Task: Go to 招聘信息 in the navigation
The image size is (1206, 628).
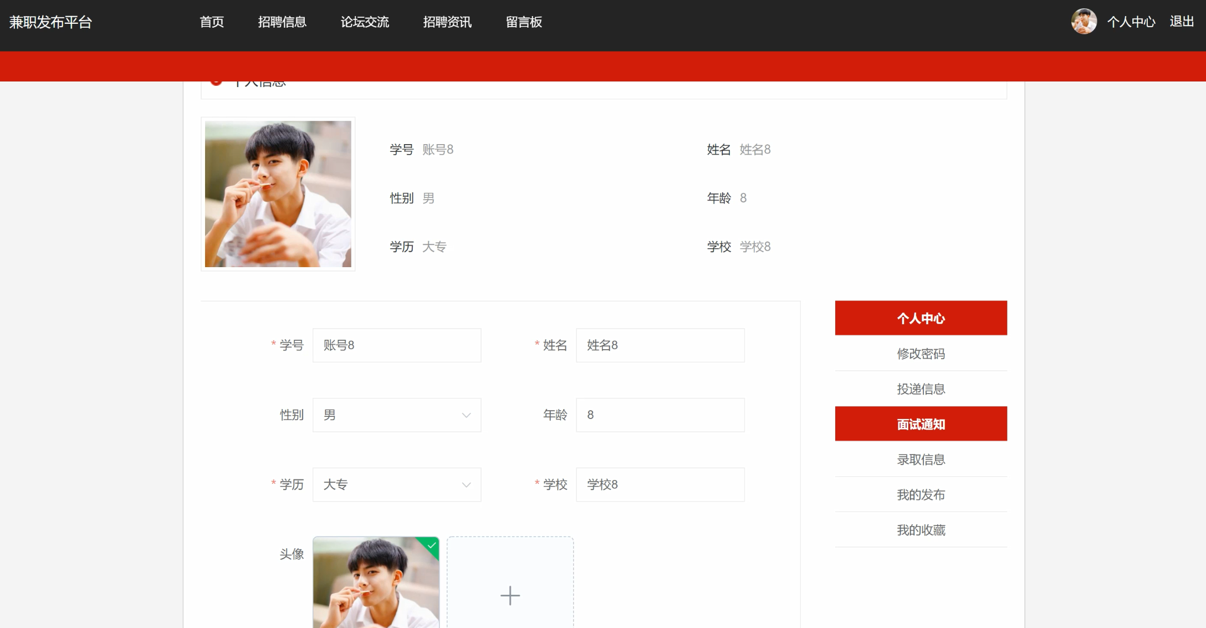Action: point(282,22)
